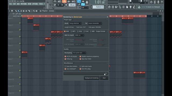This screenshot has width=172, height=96.
Task: Open the snap Cell dropdown
Action: (85, 7)
